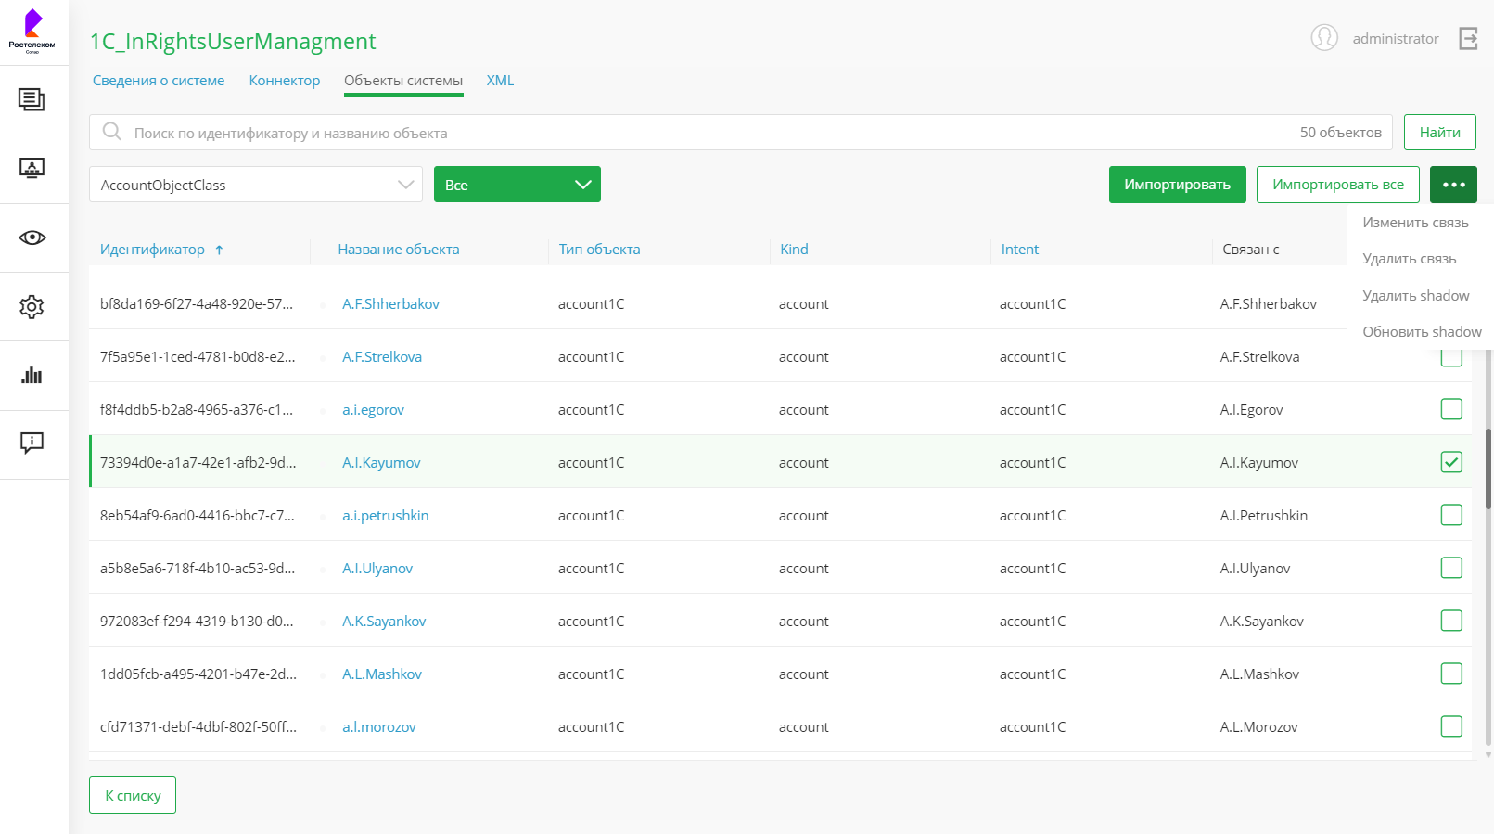
Task: Go to the XML tab
Action: [x=500, y=81]
